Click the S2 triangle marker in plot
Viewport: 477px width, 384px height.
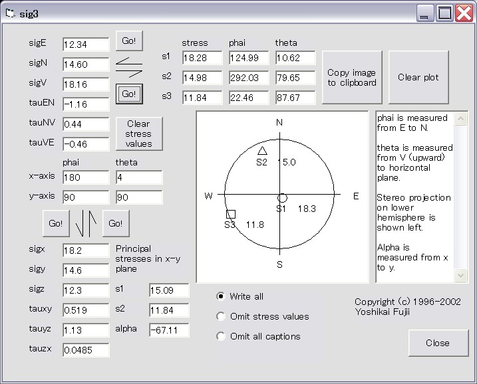tap(262, 151)
